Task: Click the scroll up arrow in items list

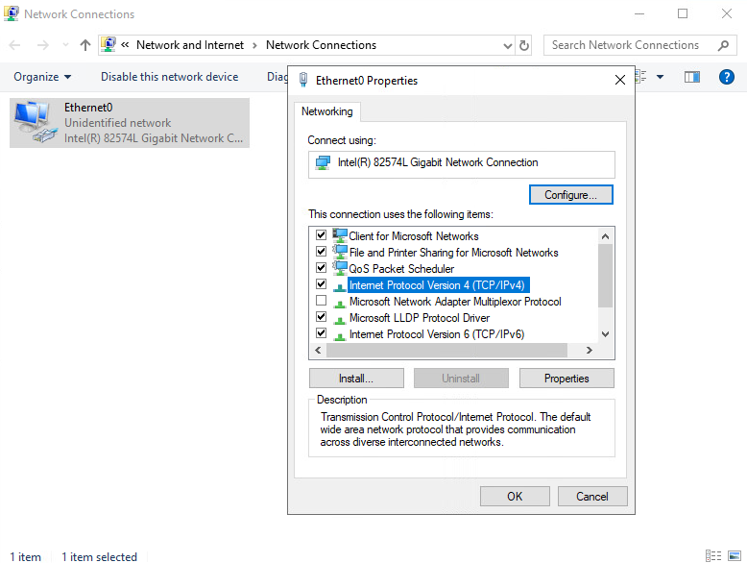Action: (x=605, y=236)
